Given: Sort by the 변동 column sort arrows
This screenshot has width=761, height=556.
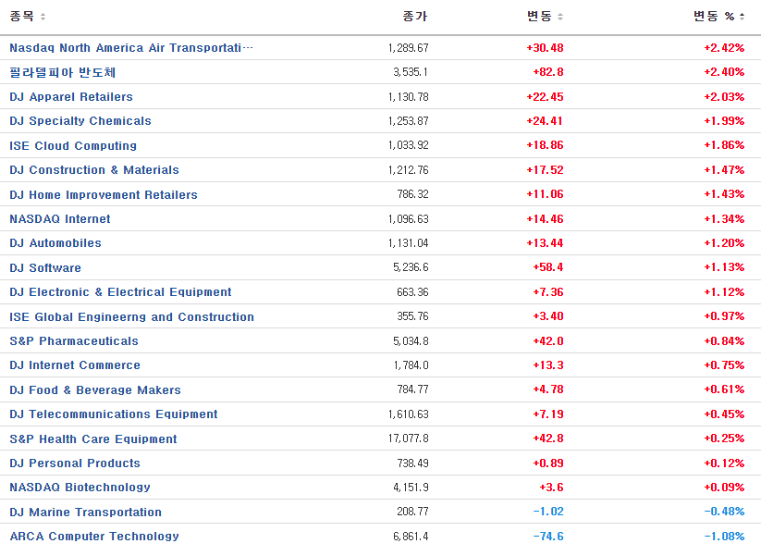Looking at the screenshot, I should click(x=560, y=17).
